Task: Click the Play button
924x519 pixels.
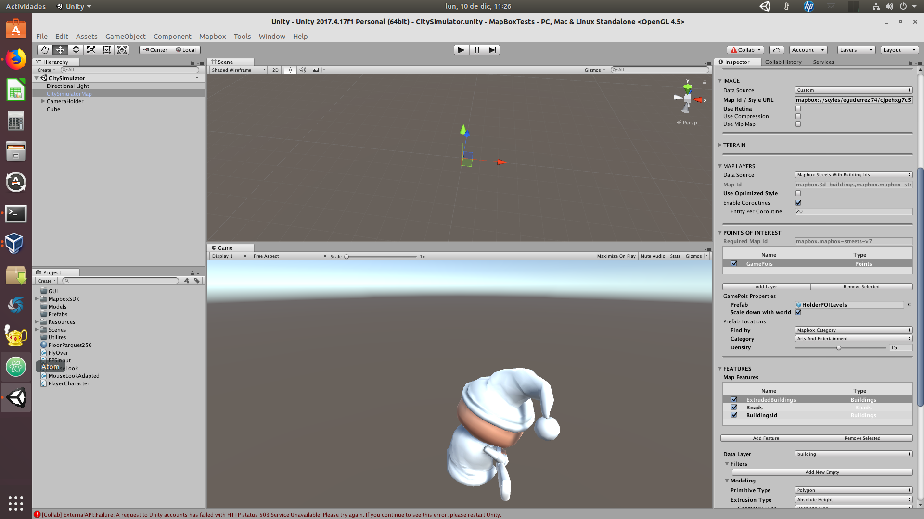Action: click(x=461, y=50)
